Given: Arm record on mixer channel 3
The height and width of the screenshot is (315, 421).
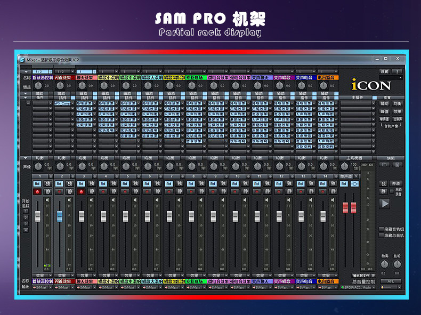Looking at the screenshot, I should [x=81, y=191].
